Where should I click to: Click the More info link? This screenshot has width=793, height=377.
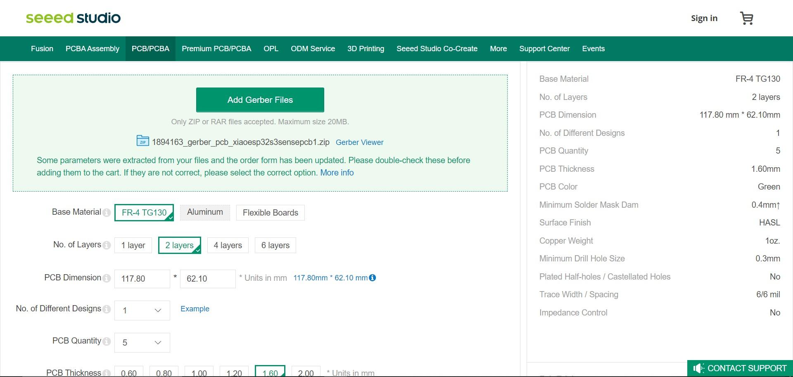click(337, 173)
